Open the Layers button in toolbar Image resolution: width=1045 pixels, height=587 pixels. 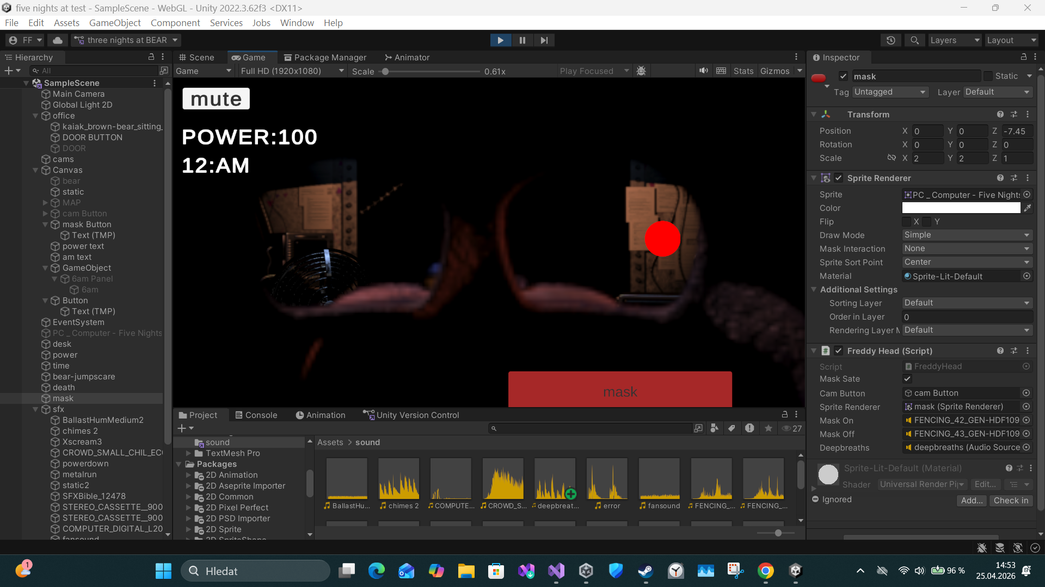[954, 40]
